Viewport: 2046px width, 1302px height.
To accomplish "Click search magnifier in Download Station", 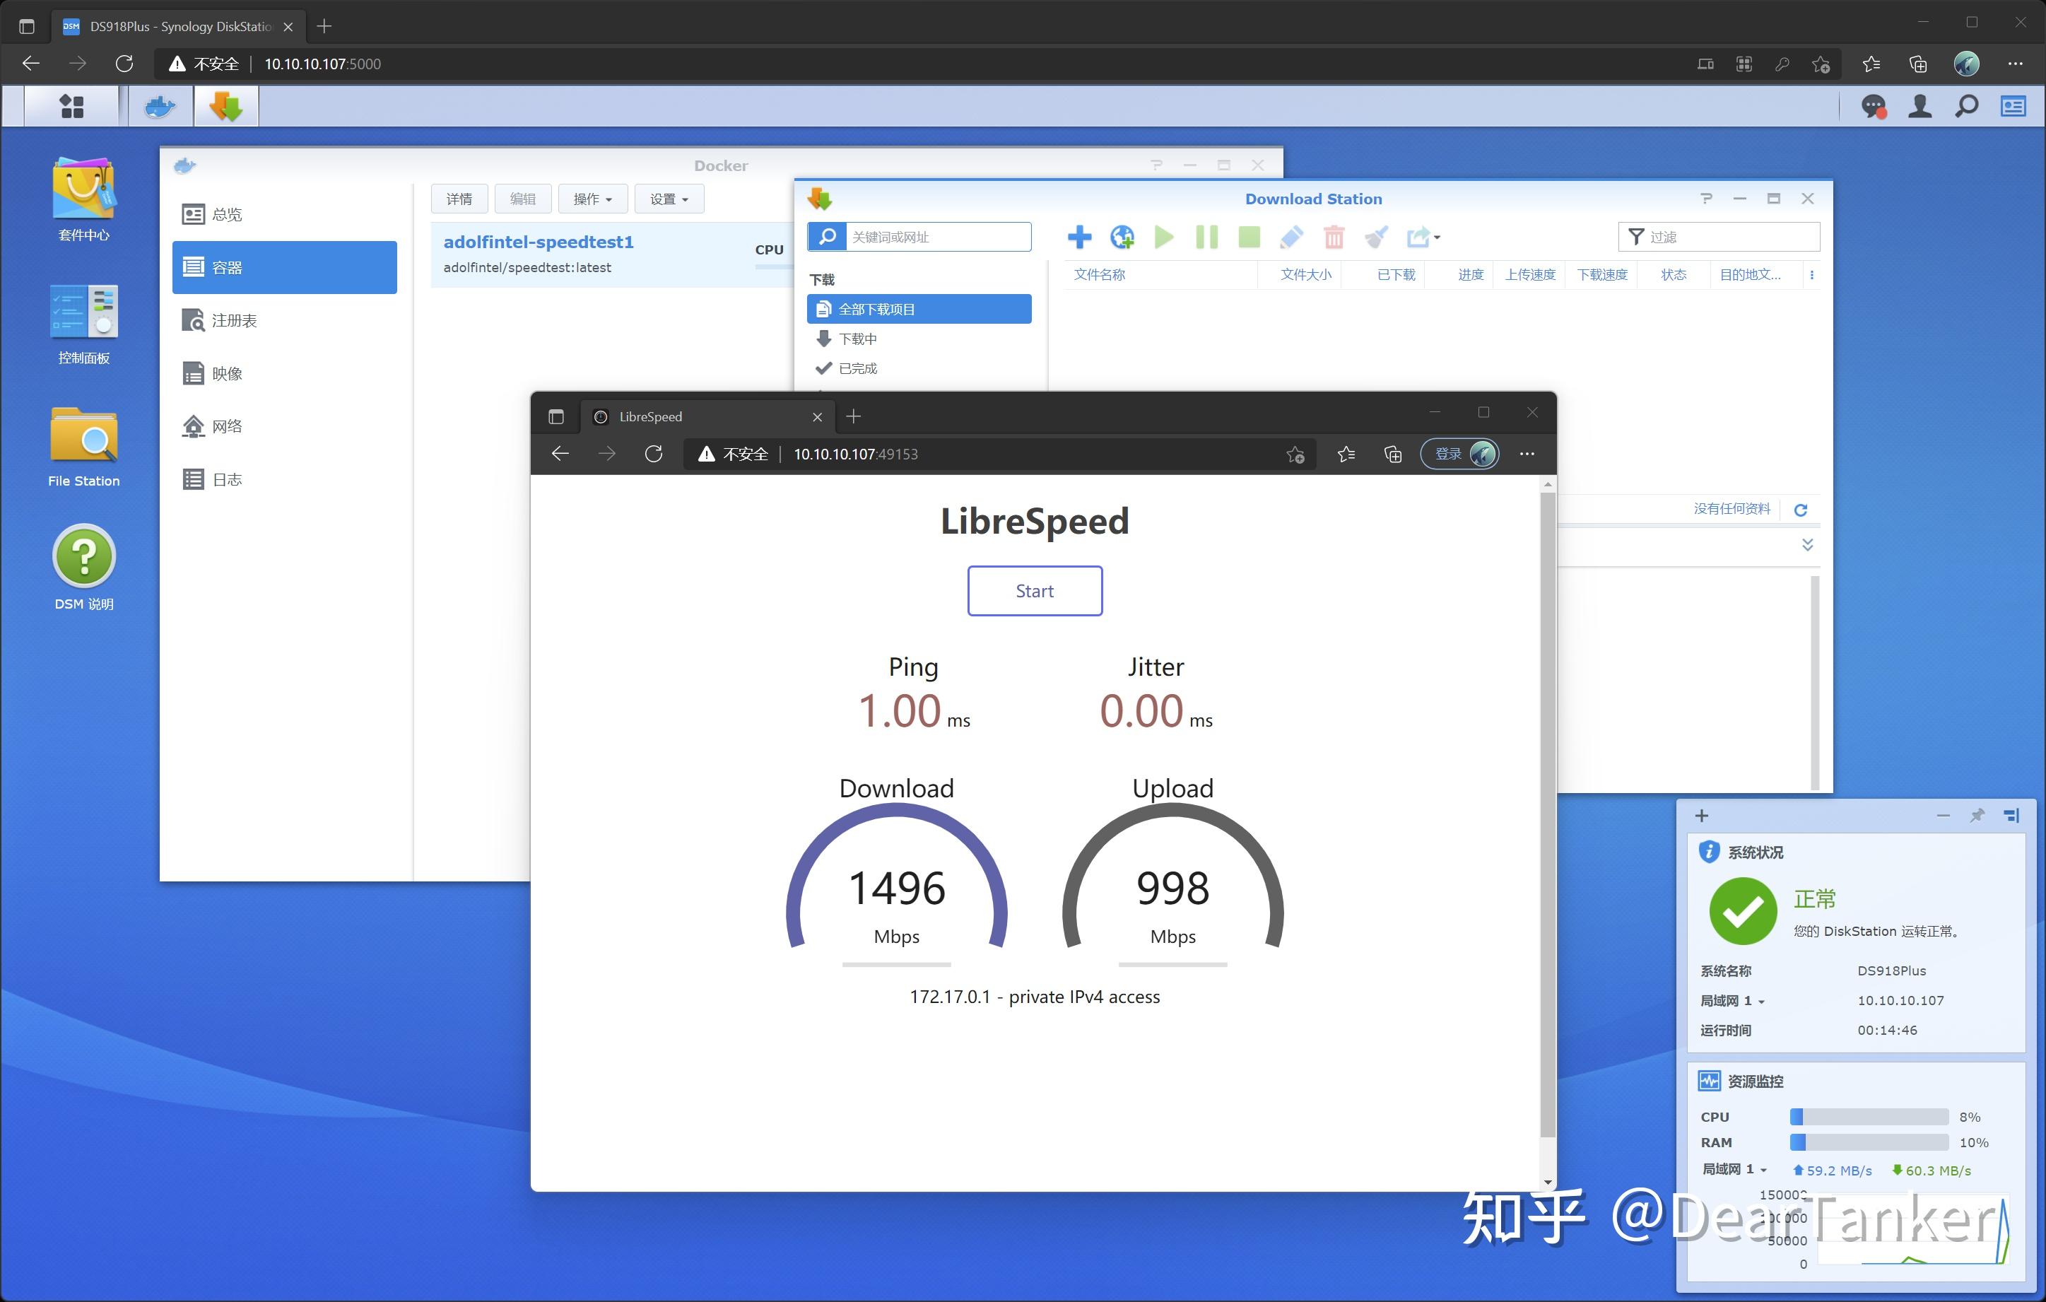I will pyautogui.click(x=827, y=236).
